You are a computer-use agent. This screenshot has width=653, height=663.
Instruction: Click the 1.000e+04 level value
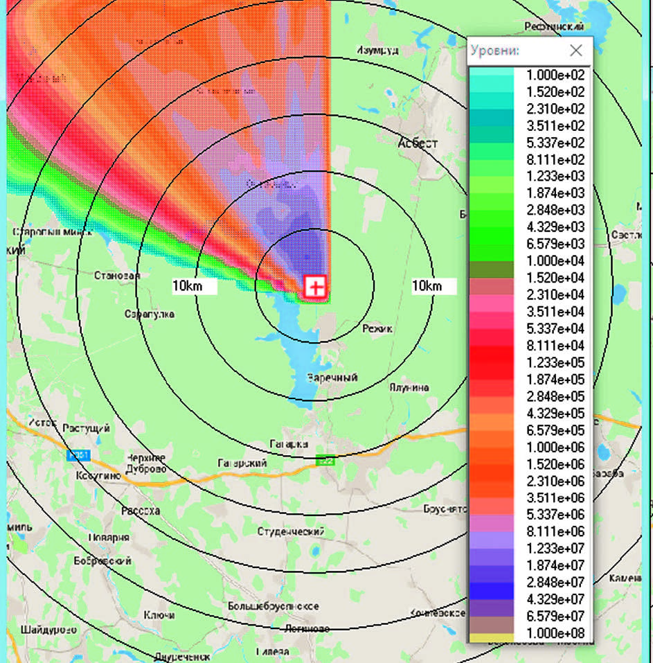coord(555,261)
